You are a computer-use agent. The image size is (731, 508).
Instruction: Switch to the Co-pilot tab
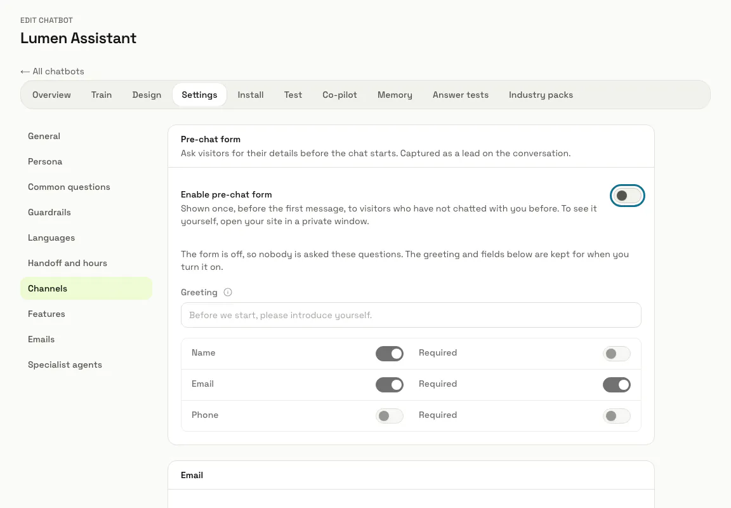pyautogui.click(x=339, y=95)
